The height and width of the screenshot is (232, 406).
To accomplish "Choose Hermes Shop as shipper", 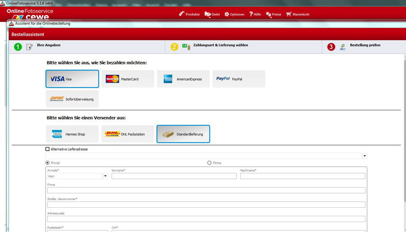I will (72, 134).
